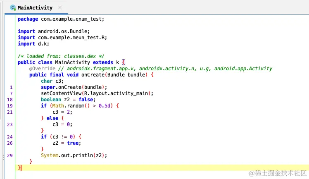Click the import d.k line
The width and height of the screenshot is (309, 179).
(33, 44)
